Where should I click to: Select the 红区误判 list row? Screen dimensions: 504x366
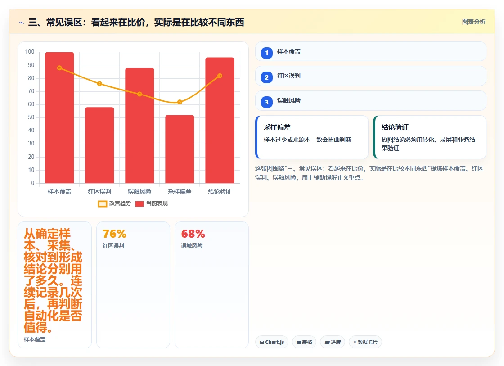click(x=371, y=76)
